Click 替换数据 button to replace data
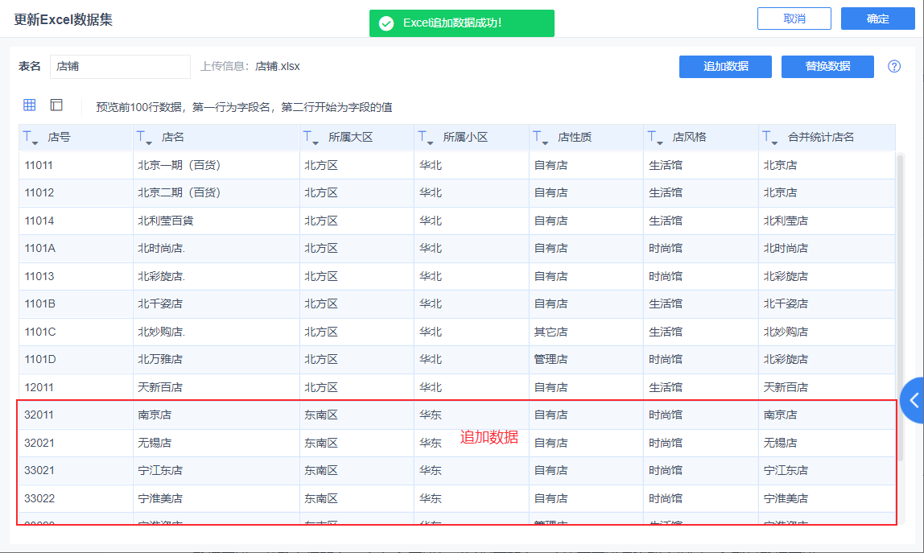 click(827, 67)
